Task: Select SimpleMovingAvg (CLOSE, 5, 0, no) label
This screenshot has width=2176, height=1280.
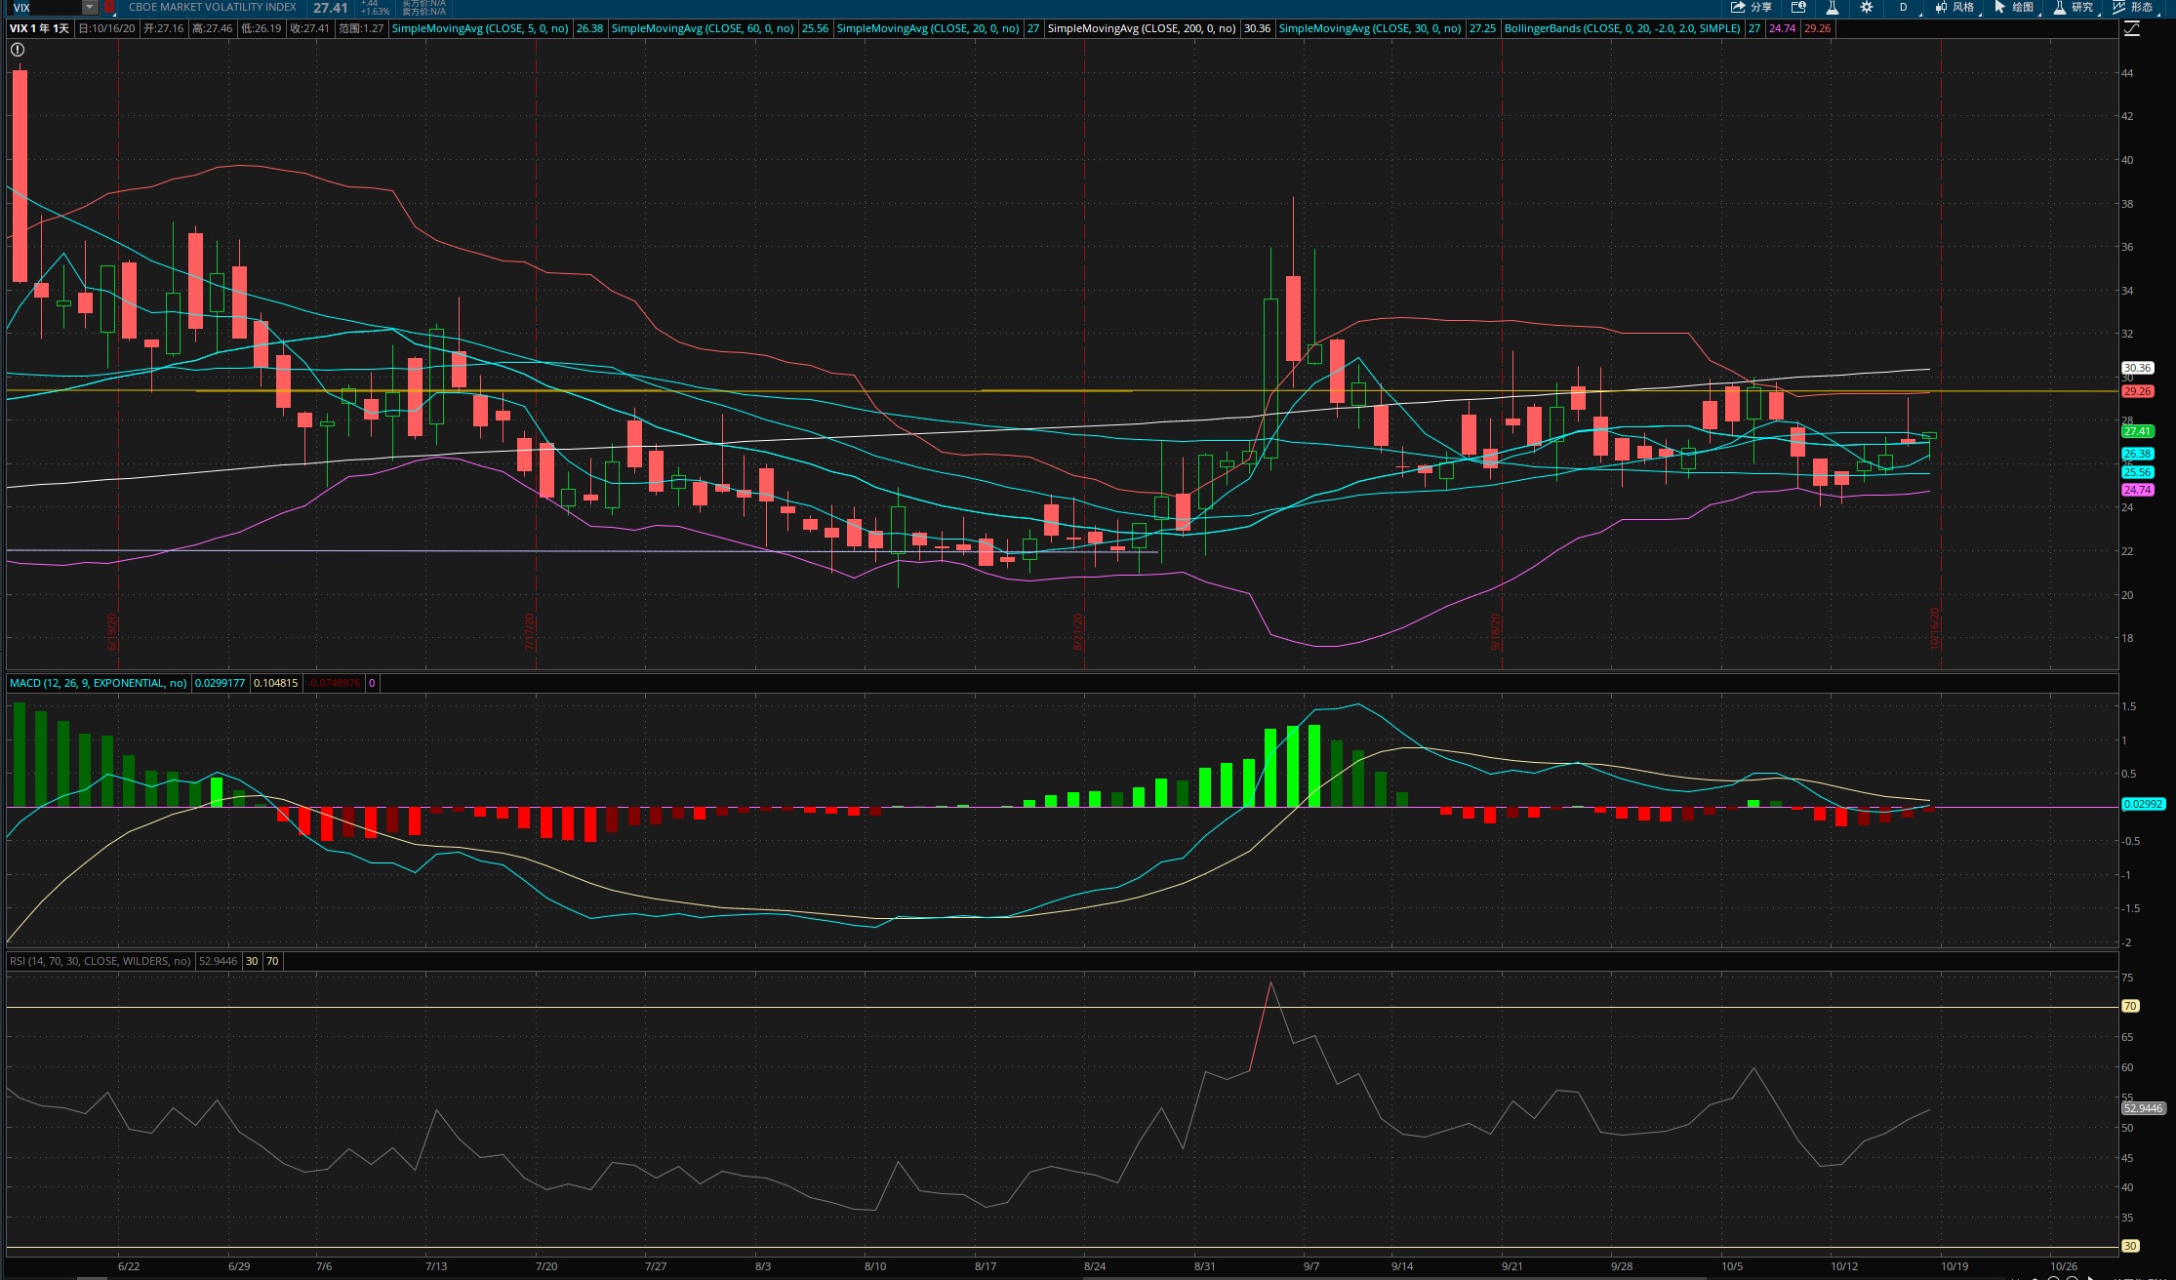Action: pyautogui.click(x=480, y=28)
